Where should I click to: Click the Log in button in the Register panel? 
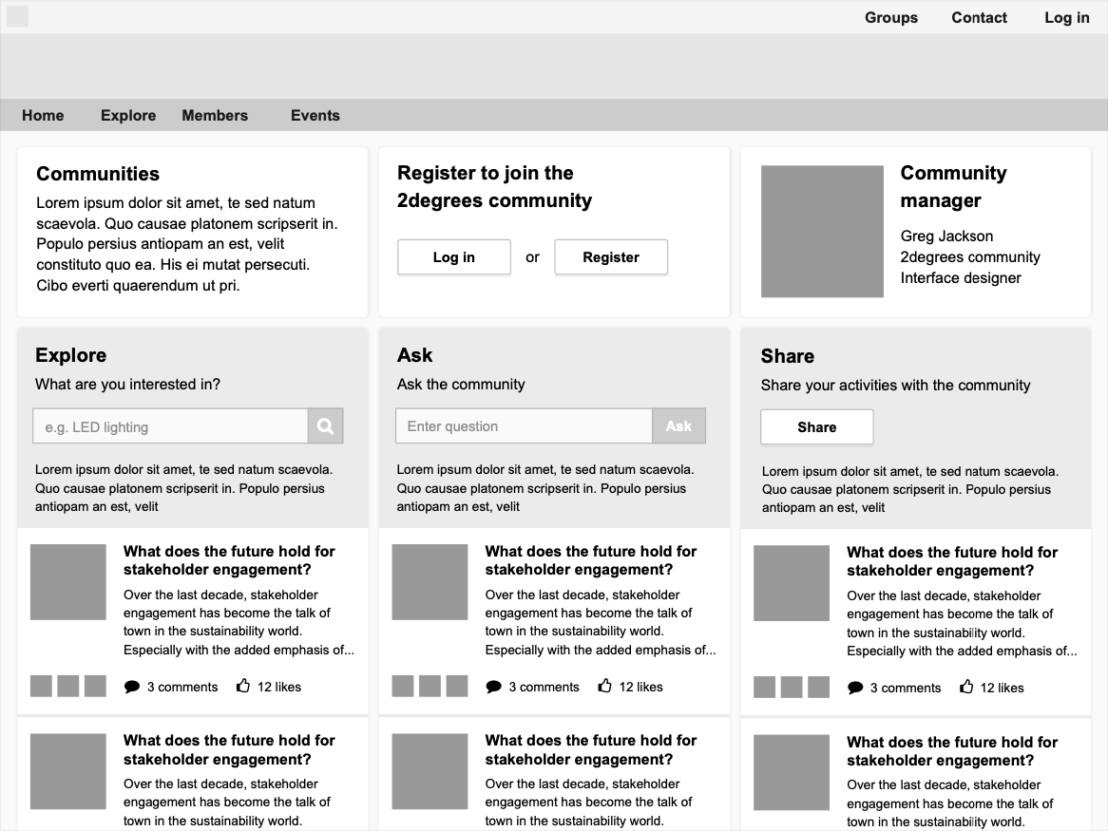[453, 257]
